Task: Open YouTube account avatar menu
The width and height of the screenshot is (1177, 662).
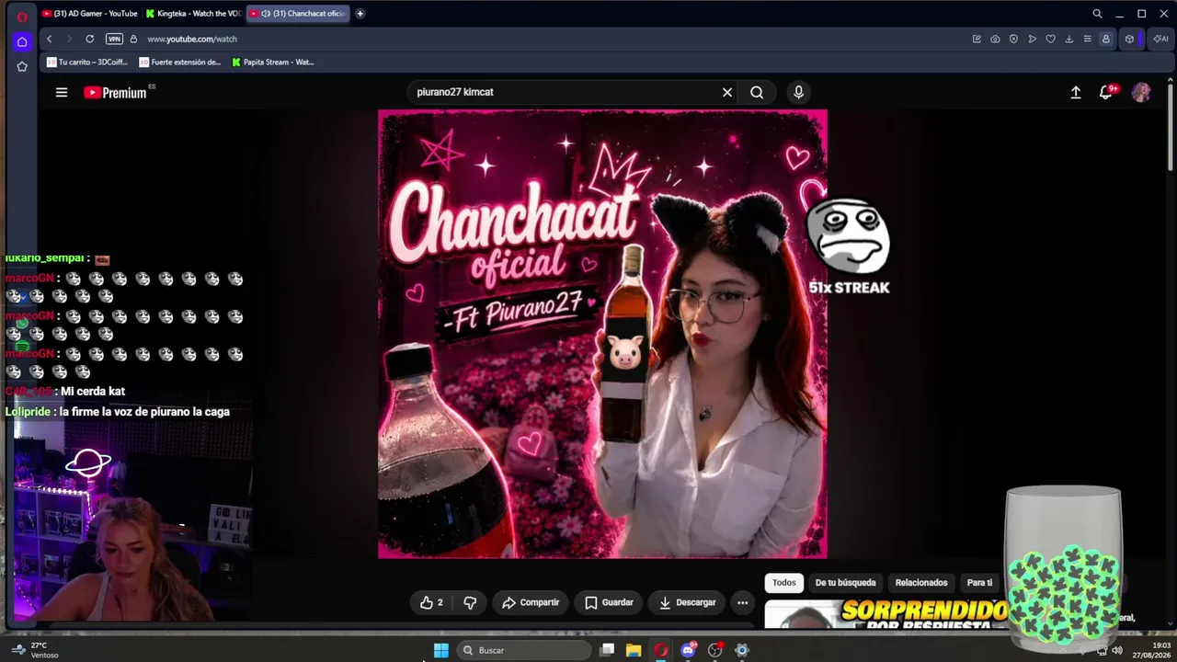Action: pos(1141,92)
